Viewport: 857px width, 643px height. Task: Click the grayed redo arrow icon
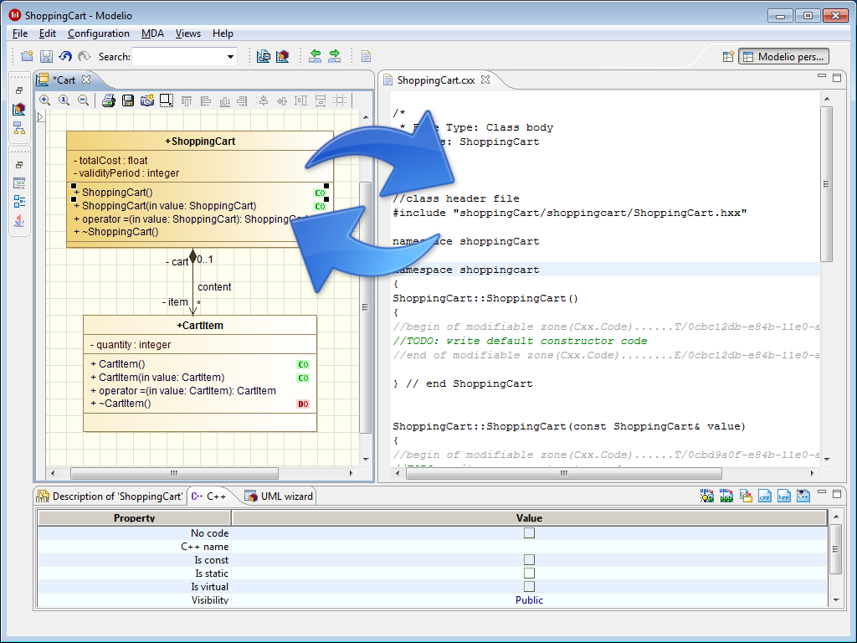click(85, 56)
